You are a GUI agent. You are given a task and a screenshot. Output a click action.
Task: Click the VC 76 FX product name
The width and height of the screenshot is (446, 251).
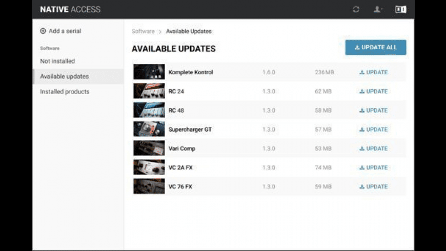tap(180, 186)
